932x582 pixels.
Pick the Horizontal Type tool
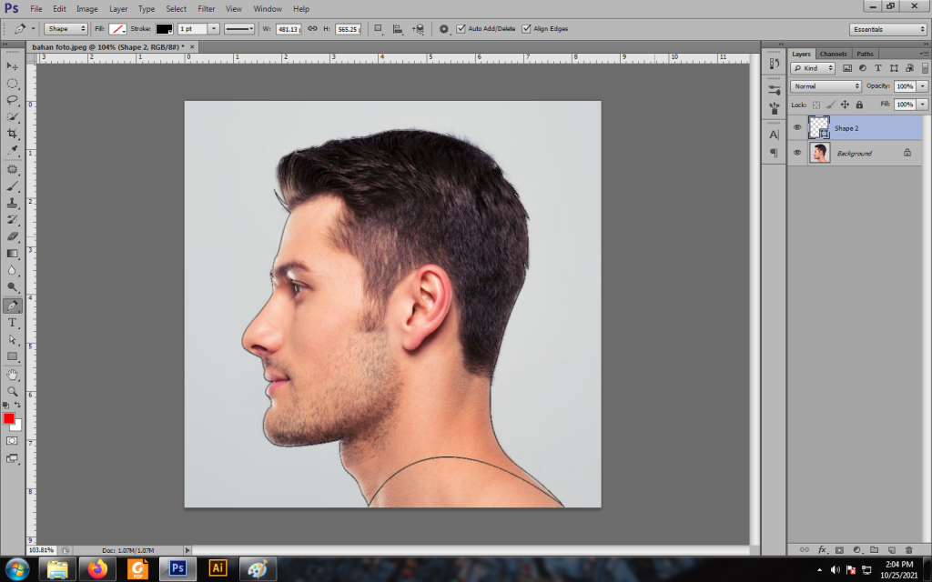(x=13, y=323)
